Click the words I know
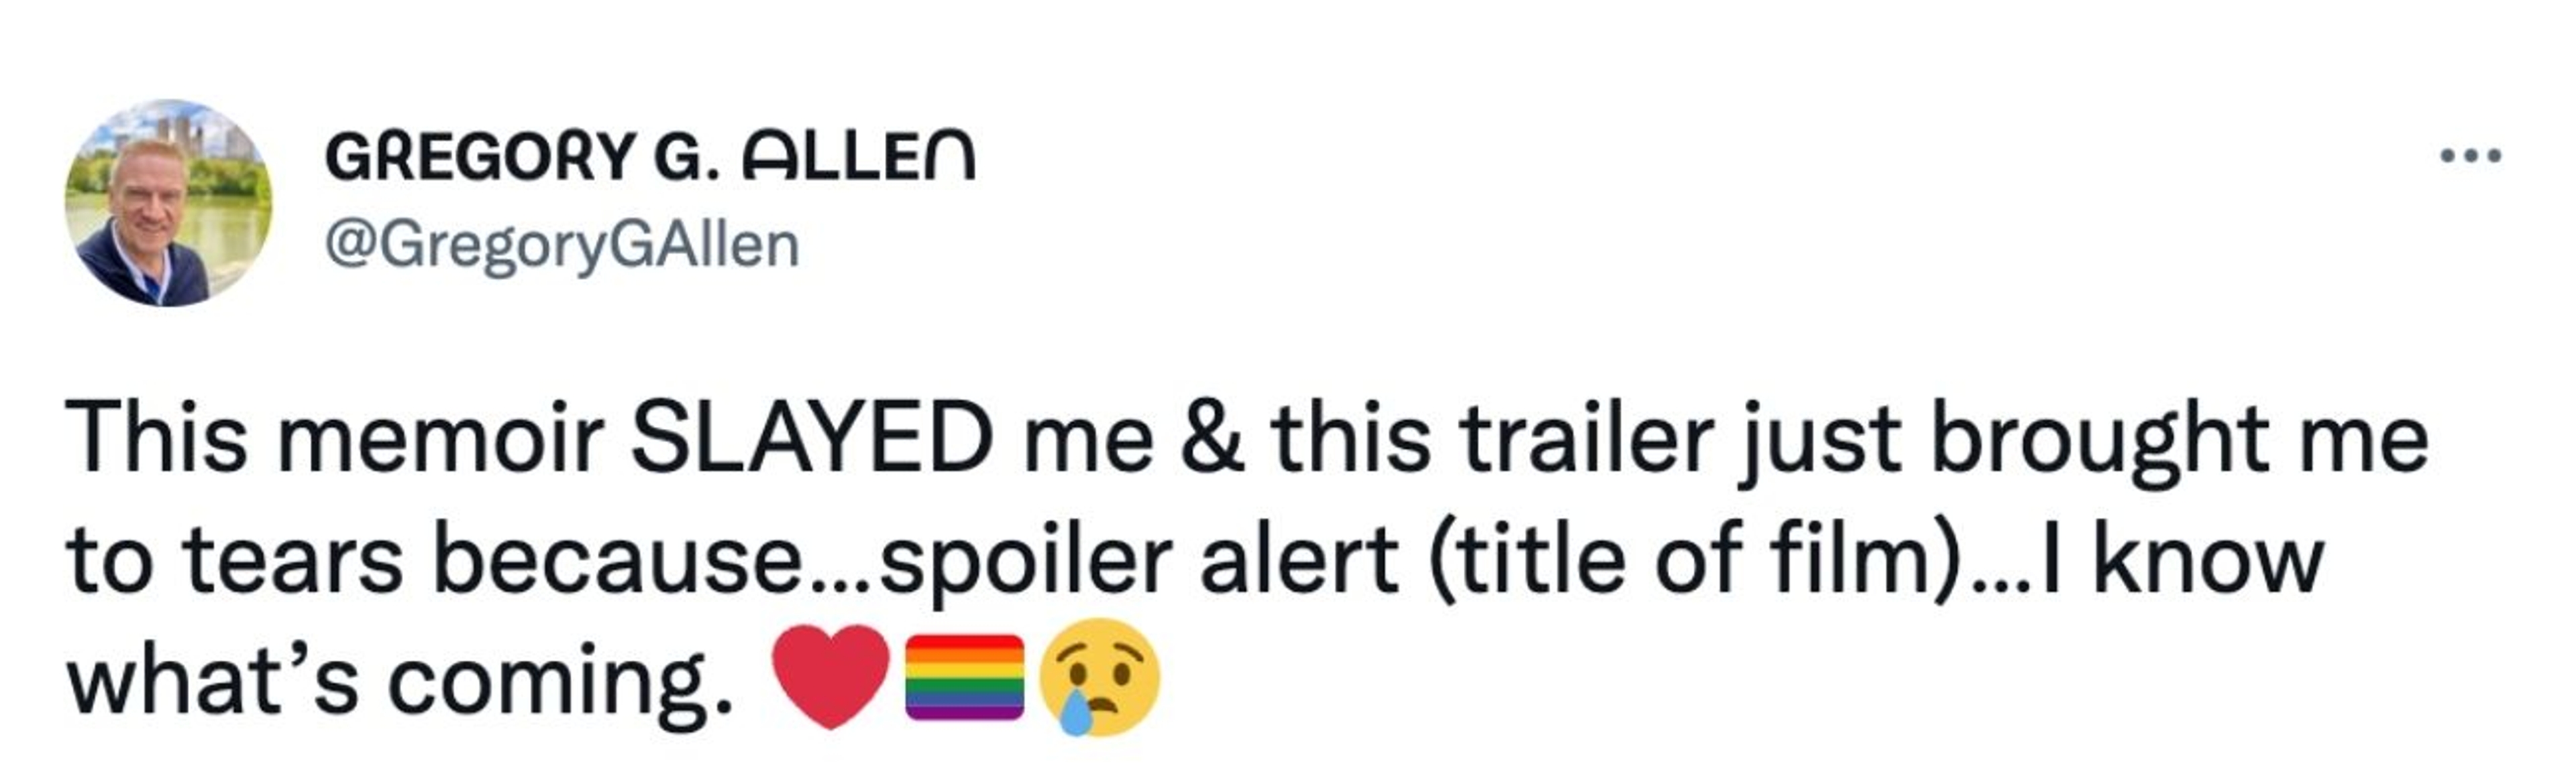This screenshot has height=778, width=2576. [x=2180, y=560]
